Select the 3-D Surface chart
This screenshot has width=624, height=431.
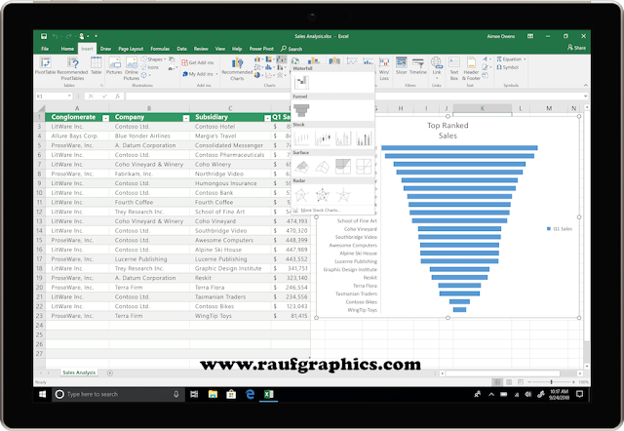301,167
